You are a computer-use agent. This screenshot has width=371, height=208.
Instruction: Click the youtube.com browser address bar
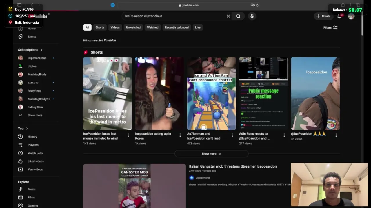188,5
